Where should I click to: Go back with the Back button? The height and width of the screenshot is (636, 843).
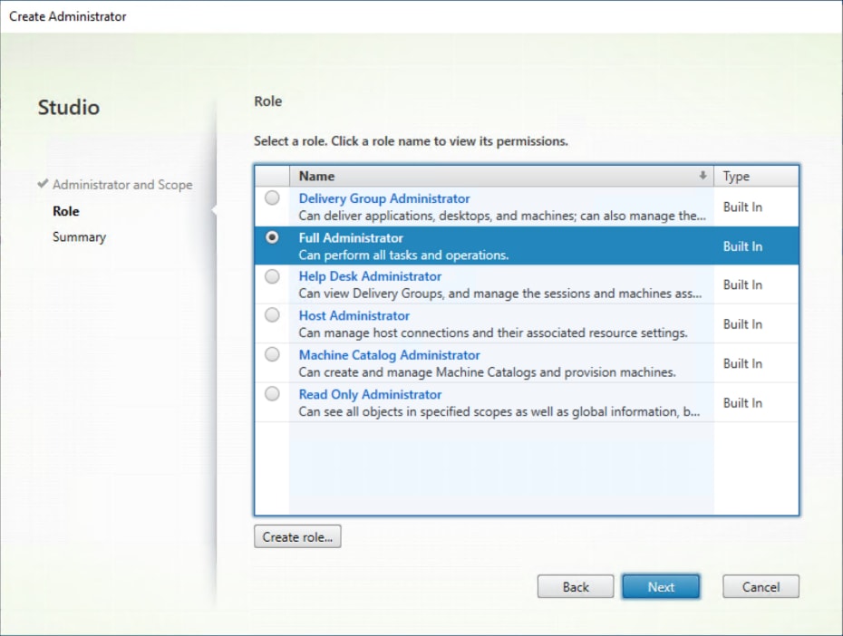[576, 586]
